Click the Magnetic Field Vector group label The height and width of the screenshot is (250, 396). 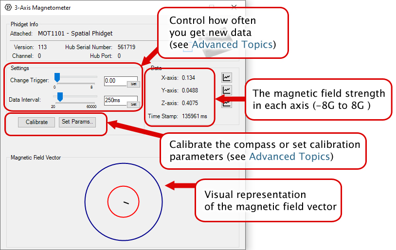point(36,158)
